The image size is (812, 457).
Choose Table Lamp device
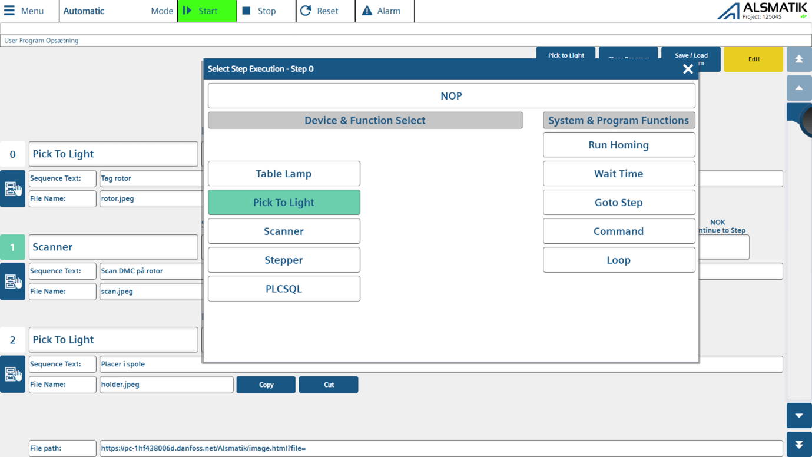pos(284,174)
